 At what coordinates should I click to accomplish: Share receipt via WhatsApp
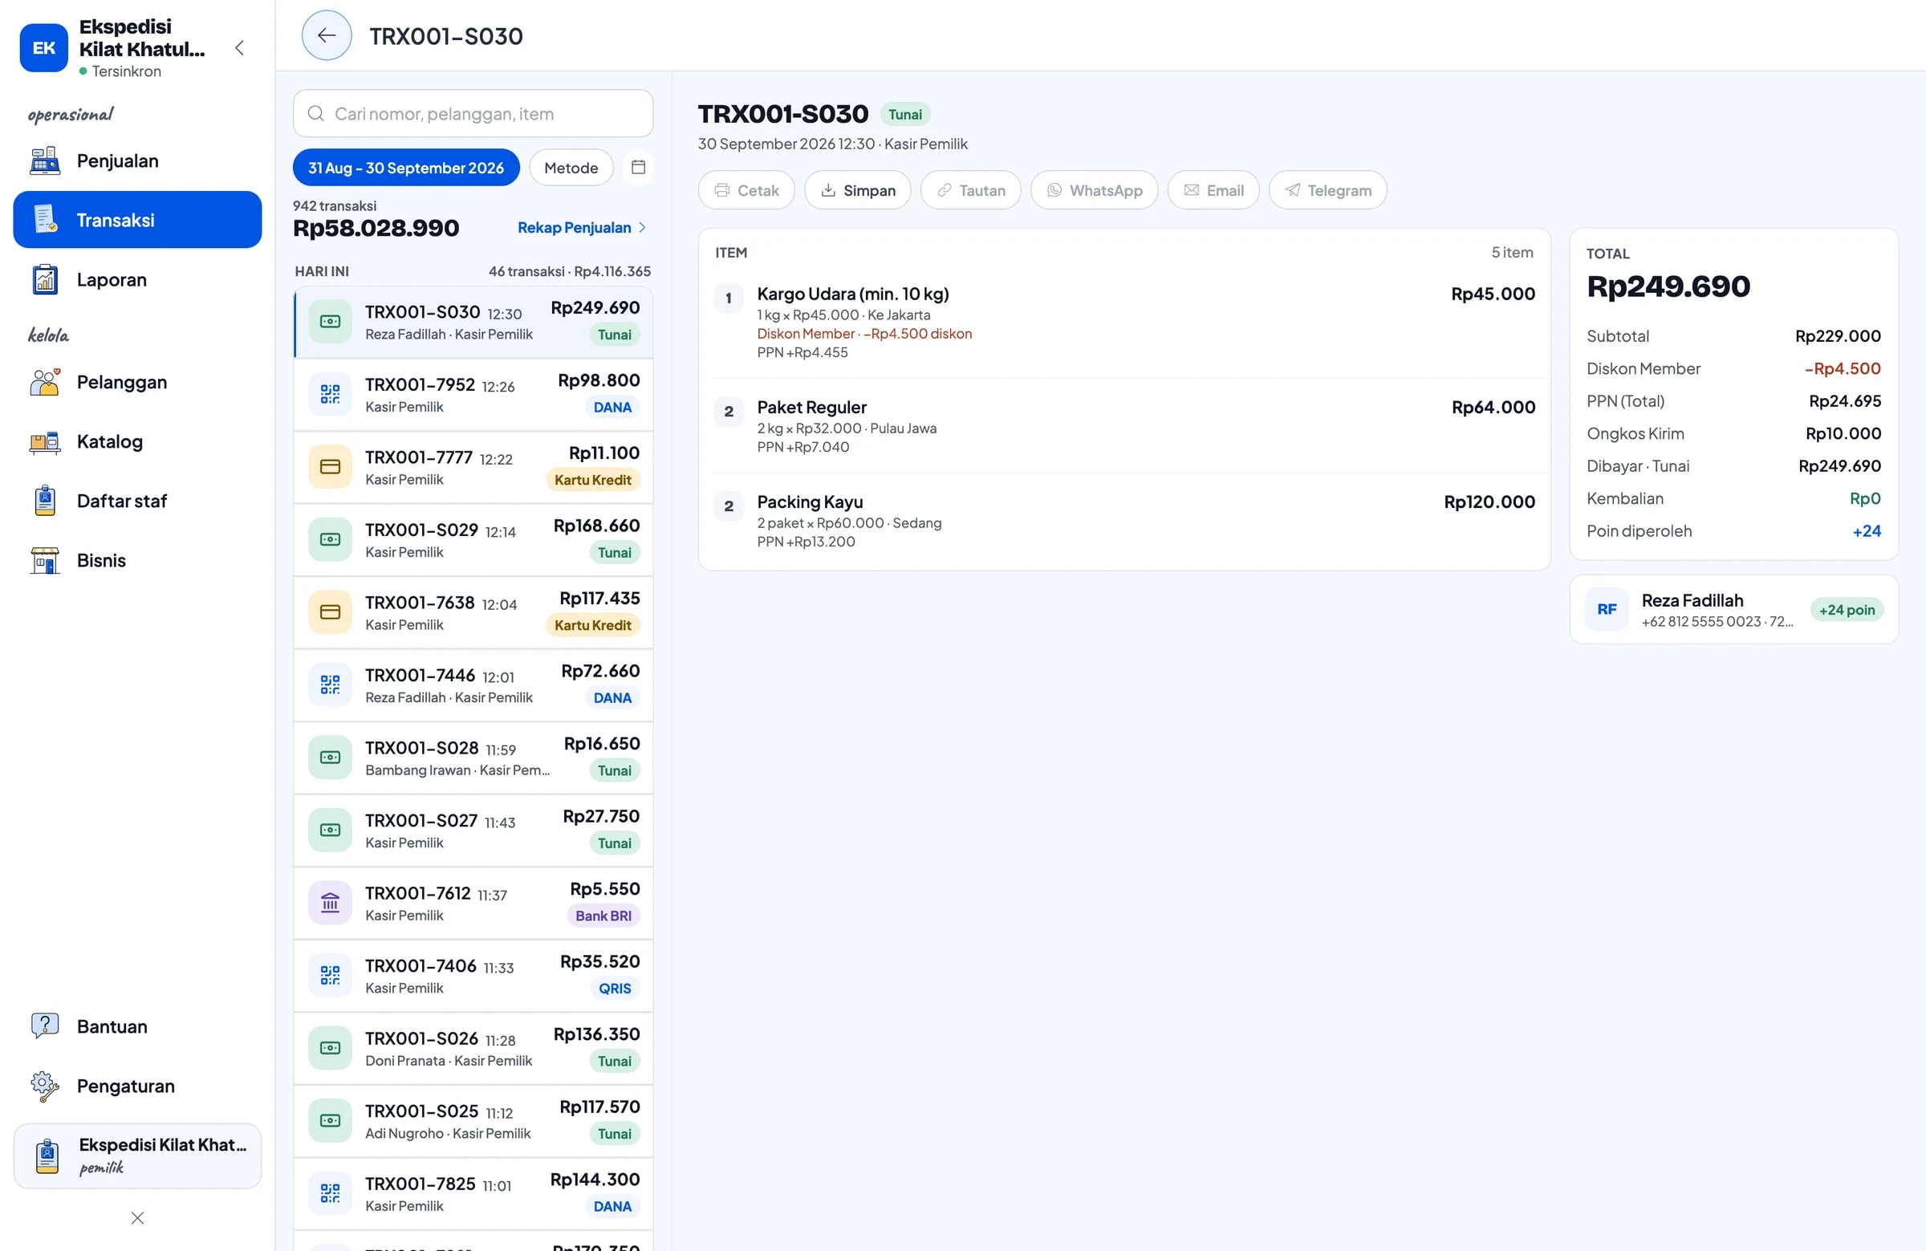pyautogui.click(x=1094, y=190)
